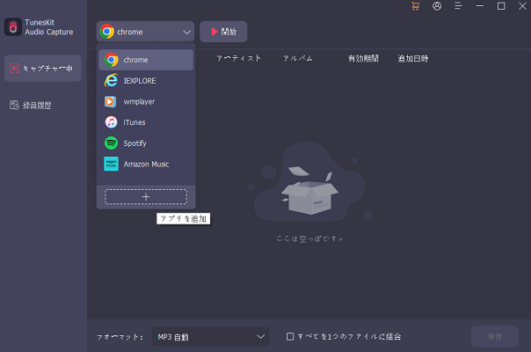The height and width of the screenshot is (352, 531).
Task: Close the TunesKit window
Action: [522, 6]
